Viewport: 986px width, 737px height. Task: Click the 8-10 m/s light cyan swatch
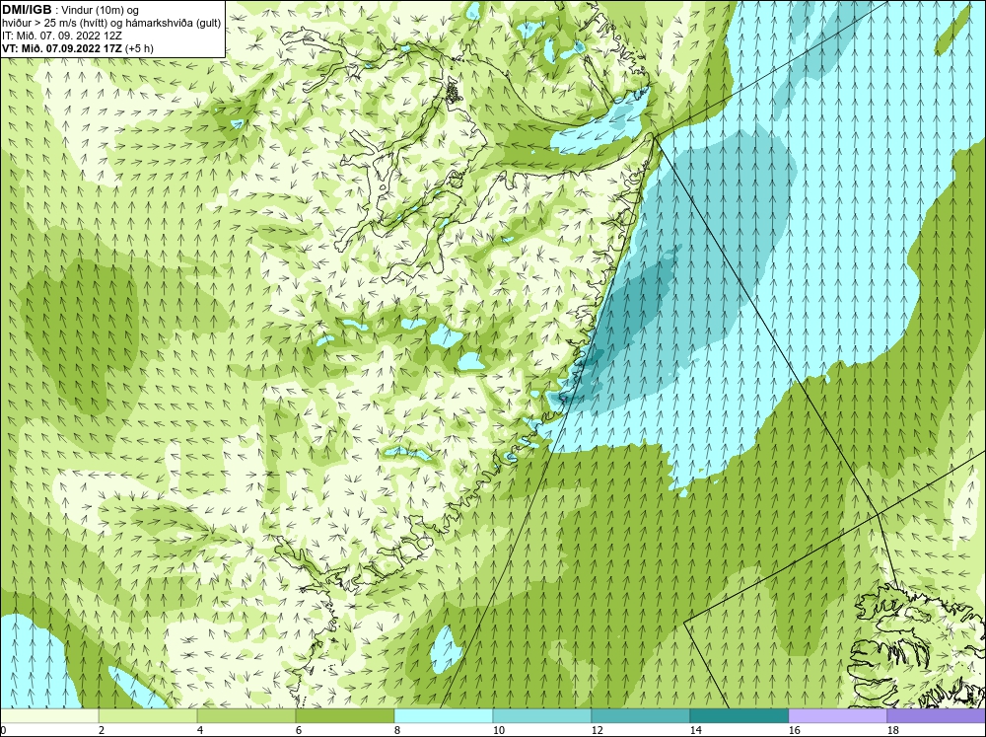pyautogui.click(x=444, y=716)
